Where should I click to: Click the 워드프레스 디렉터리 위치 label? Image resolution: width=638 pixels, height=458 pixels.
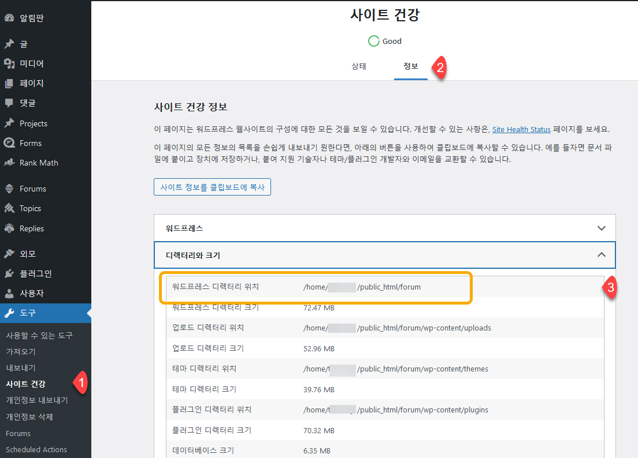215,287
